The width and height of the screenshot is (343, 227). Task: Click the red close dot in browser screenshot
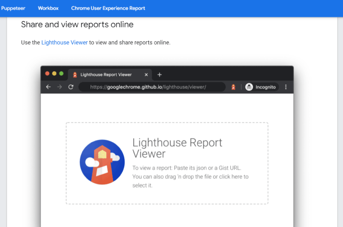tap(47, 73)
